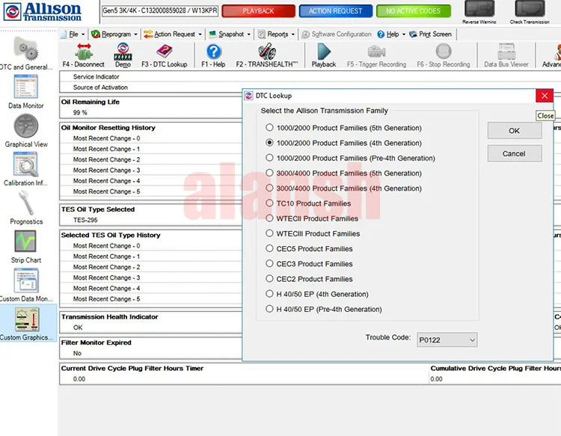Select 1000/2000 Product Families 4th Generation
The width and height of the screenshot is (561, 436).
269,142
